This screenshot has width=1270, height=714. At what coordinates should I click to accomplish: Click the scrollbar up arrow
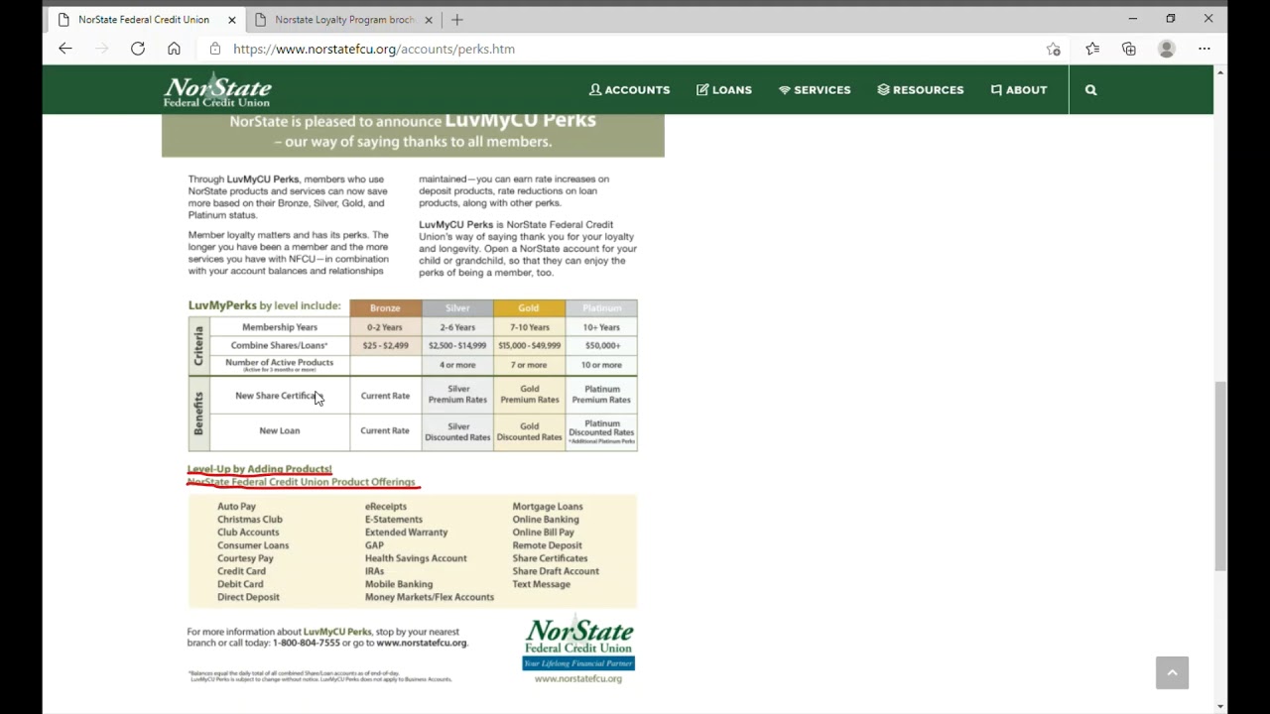(x=1220, y=72)
